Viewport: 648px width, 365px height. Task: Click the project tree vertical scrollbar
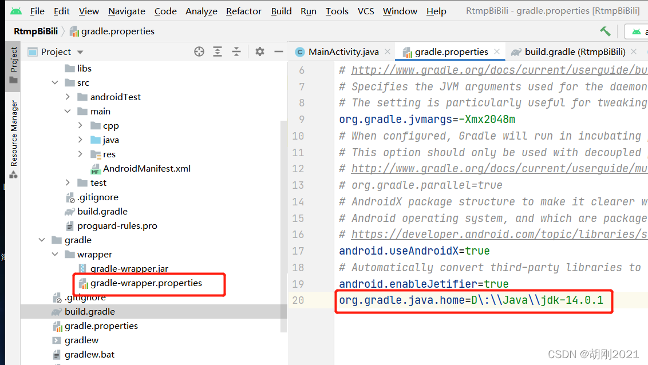click(283, 227)
